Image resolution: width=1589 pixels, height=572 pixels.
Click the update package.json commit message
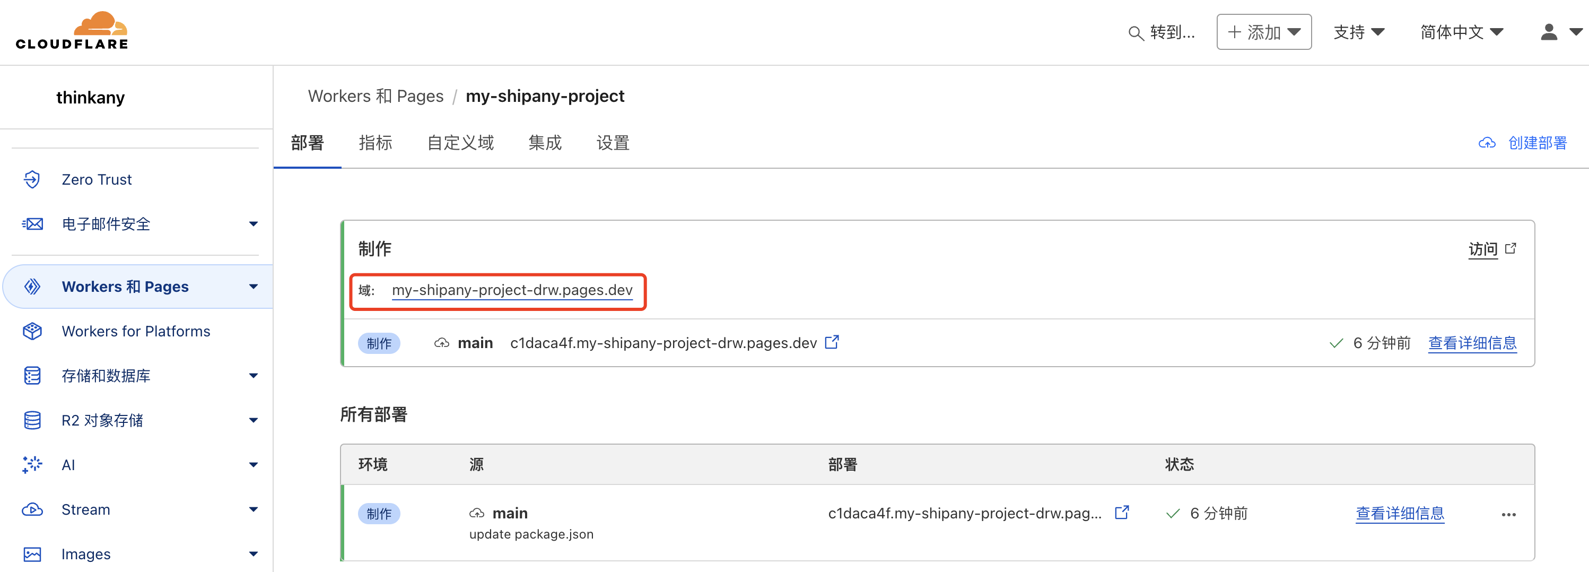[x=531, y=534]
